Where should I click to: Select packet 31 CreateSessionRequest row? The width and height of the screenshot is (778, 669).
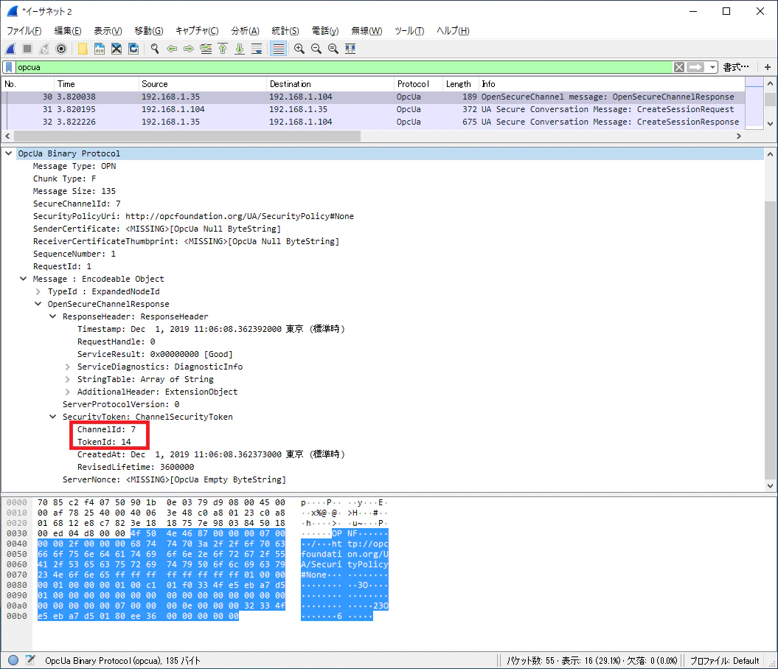coord(374,109)
